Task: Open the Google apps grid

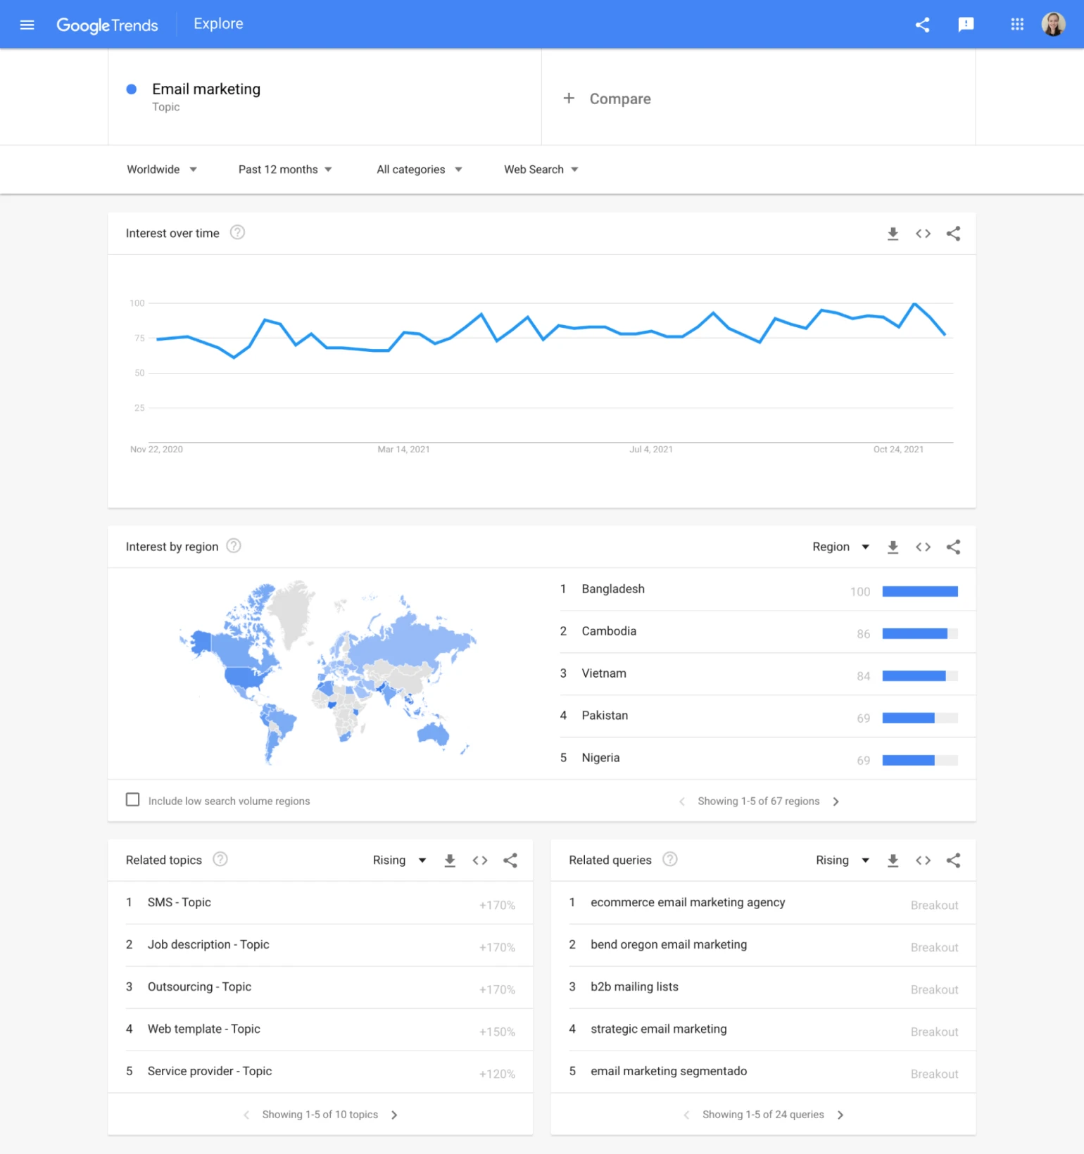Action: (x=1017, y=25)
